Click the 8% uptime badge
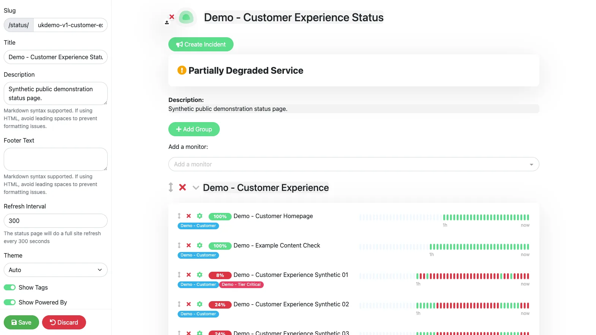596x335 pixels. tap(220, 275)
